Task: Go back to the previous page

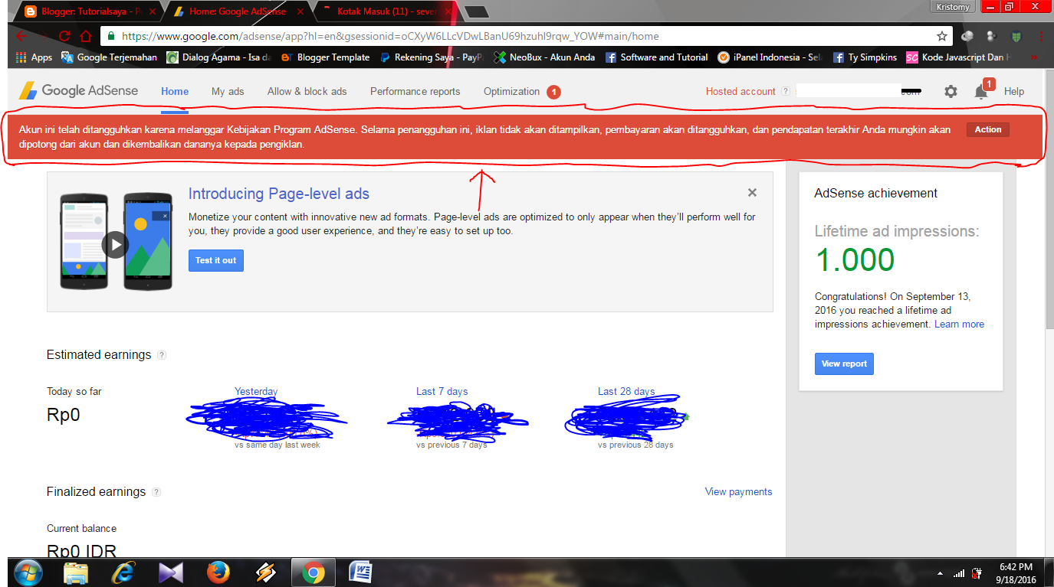Action: (x=21, y=36)
